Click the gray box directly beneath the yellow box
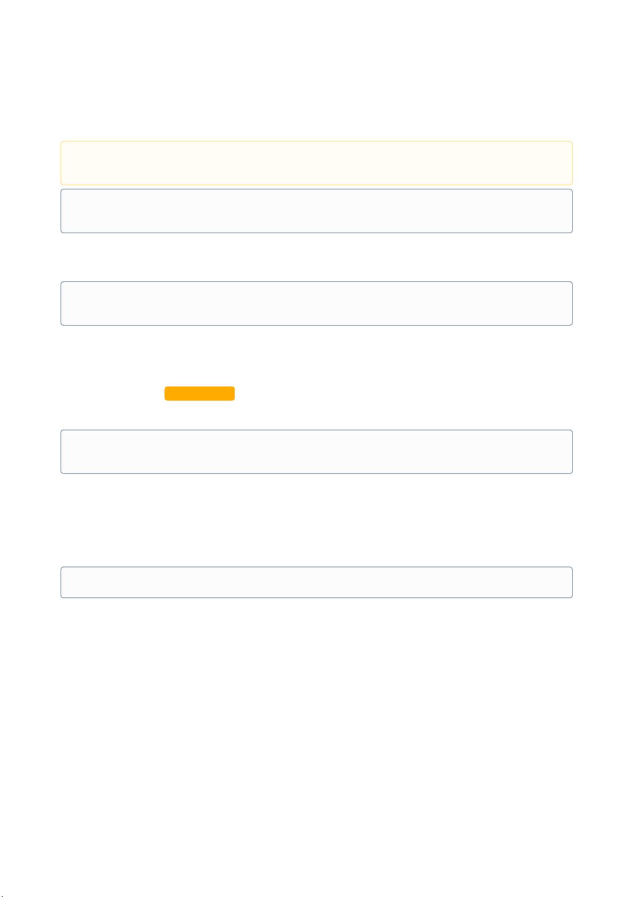This screenshot has height=897, width=634. click(316, 211)
